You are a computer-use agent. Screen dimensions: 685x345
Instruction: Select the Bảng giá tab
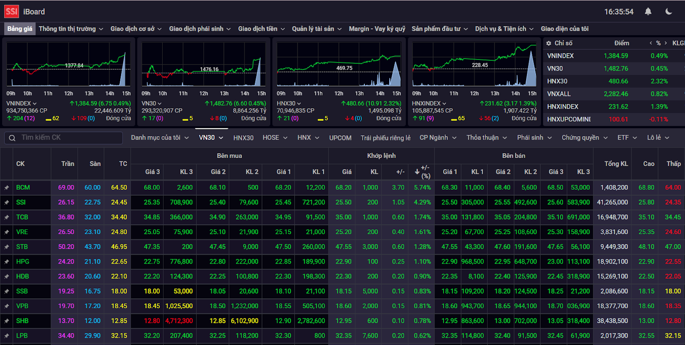pos(20,29)
